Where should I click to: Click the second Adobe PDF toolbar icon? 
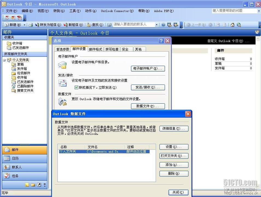click(x=13, y=17)
